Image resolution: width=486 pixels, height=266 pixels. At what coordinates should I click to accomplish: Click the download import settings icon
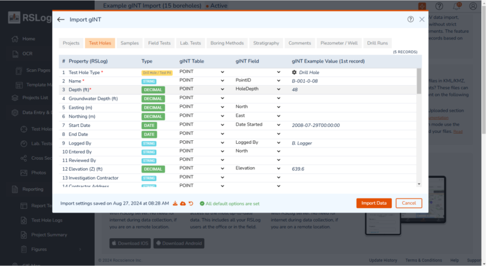tap(175, 203)
